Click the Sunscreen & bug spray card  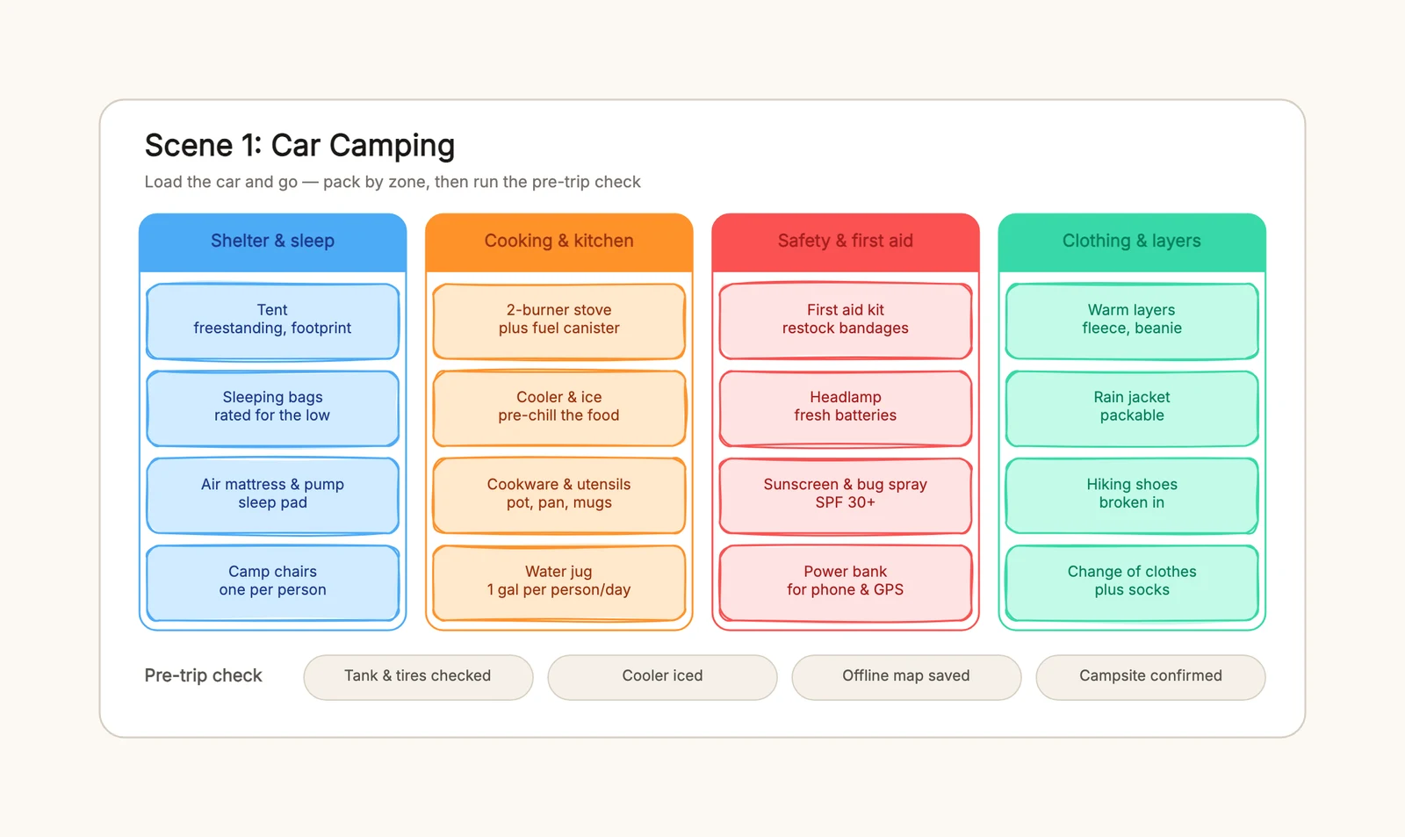845,494
